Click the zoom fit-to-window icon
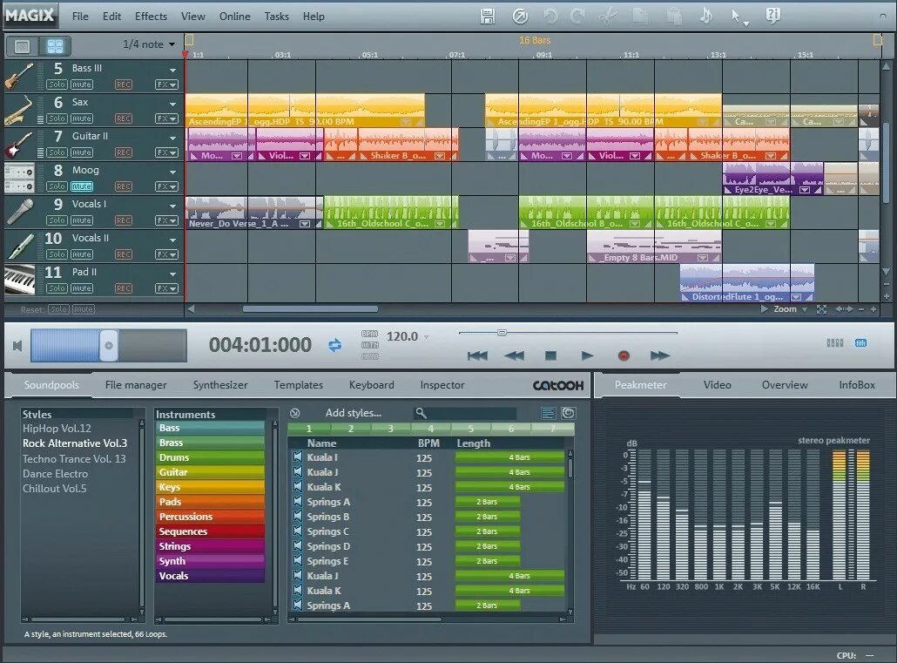Image resolution: width=897 pixels, height=663 pixels. pyautogui.click(x=821, y=309)
